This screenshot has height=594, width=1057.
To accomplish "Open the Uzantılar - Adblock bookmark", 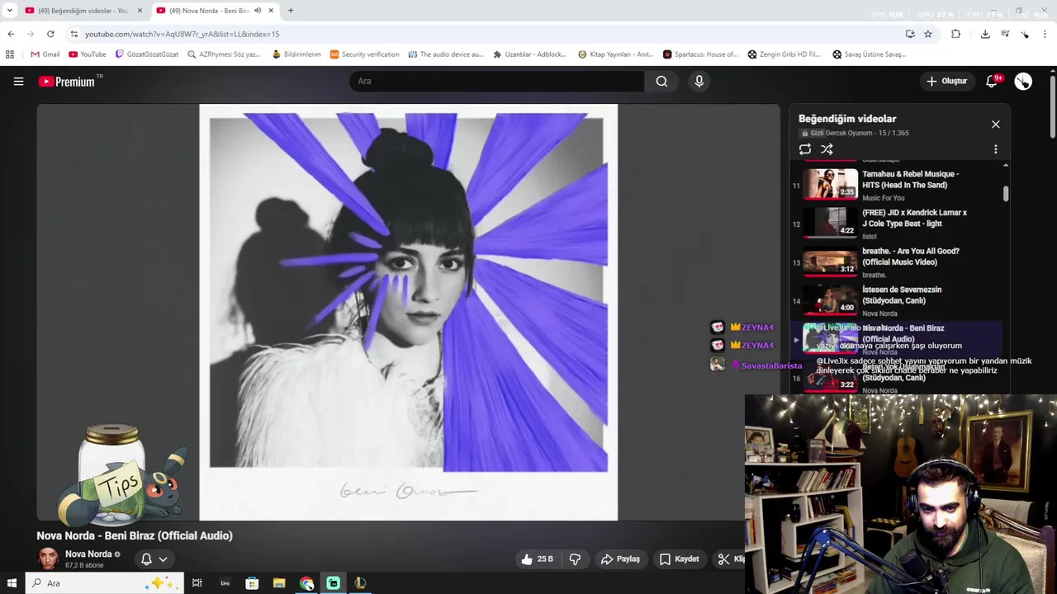I will 529,54.
